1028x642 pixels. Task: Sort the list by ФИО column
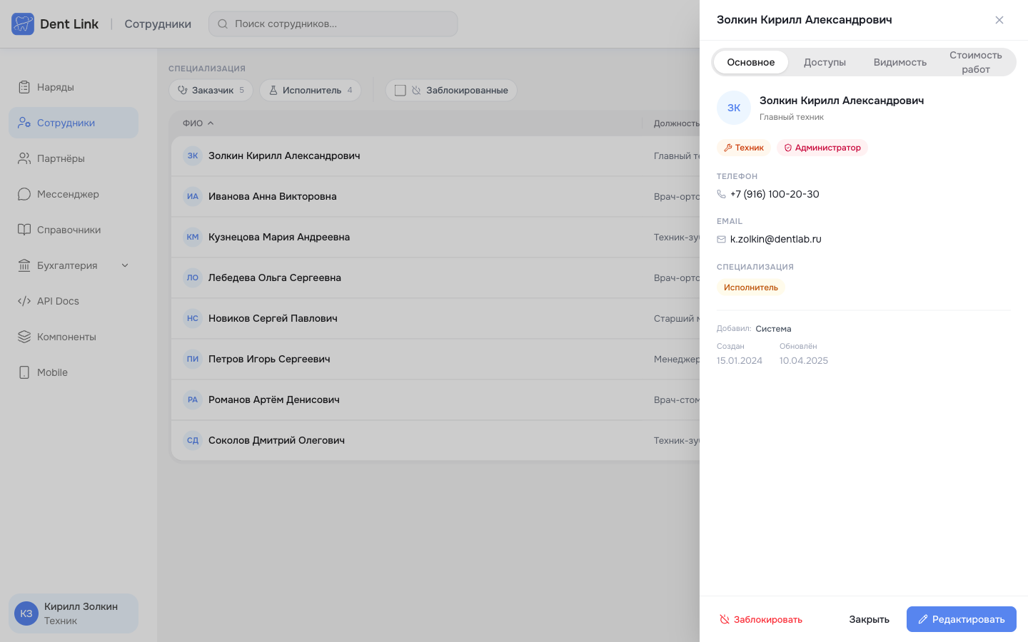[x=198, y=123]
